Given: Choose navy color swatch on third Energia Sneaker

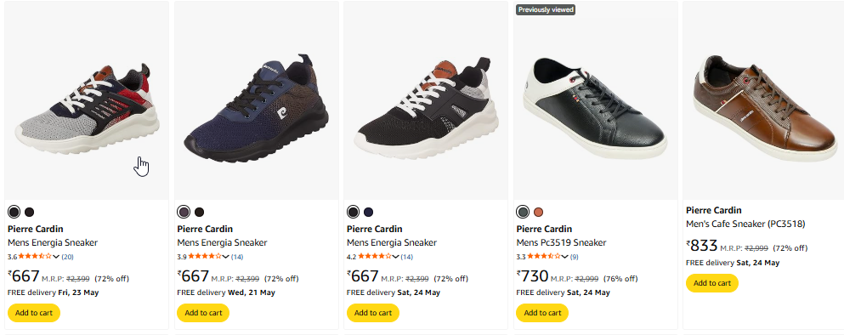Looking at the screenshot, I should click(x=368, y=212).
